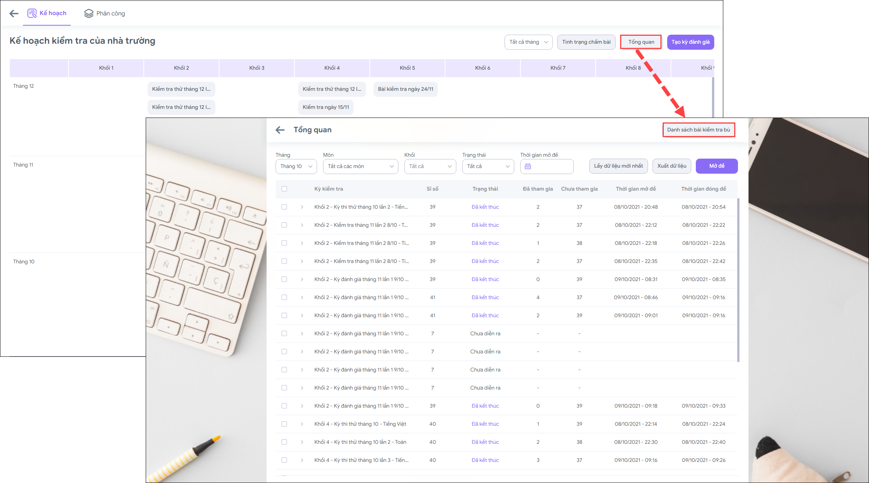Click the Phân công layers icon
869x483 pixels.
pyautogui.click(x=88, y=14)
